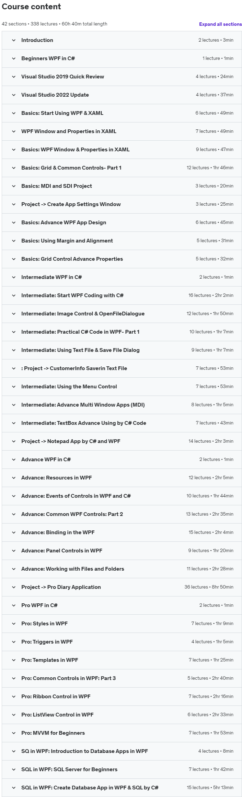
Task: Open Pro: Templates in WPF title
Action: (x=50, y=660)
